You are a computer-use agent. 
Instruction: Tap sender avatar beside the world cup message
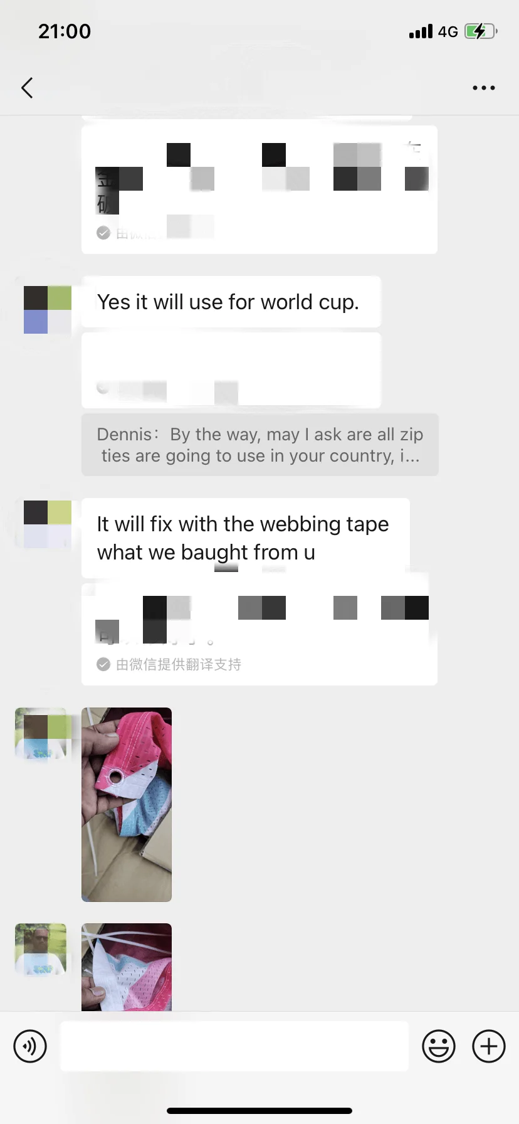tap(48, 310)
